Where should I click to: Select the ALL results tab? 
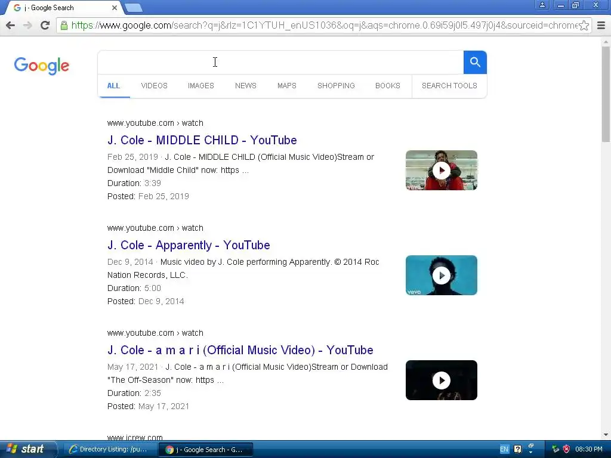113,86
